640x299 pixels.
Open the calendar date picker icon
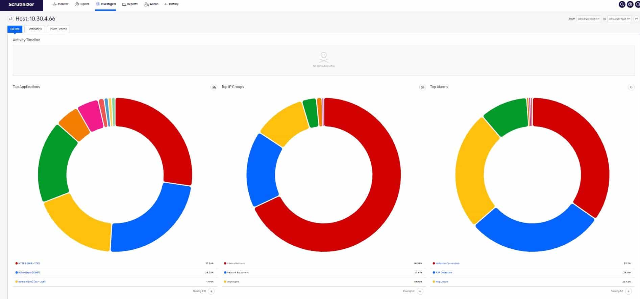pos(636,19)
